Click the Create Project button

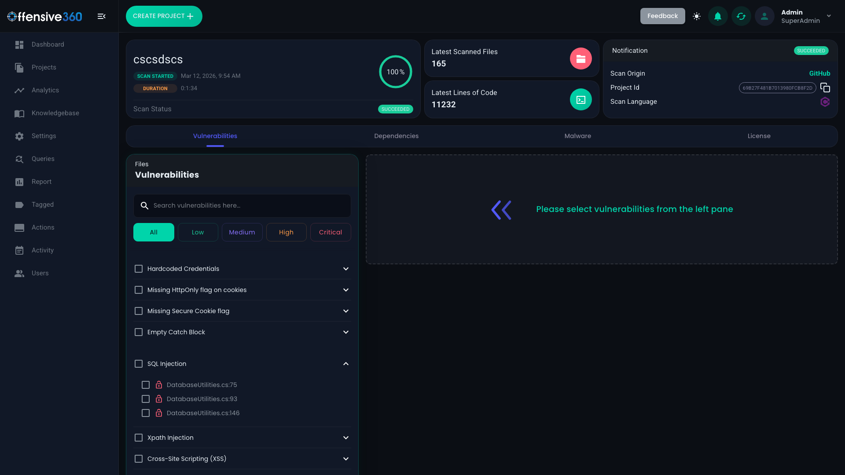(x=164, y=16)
